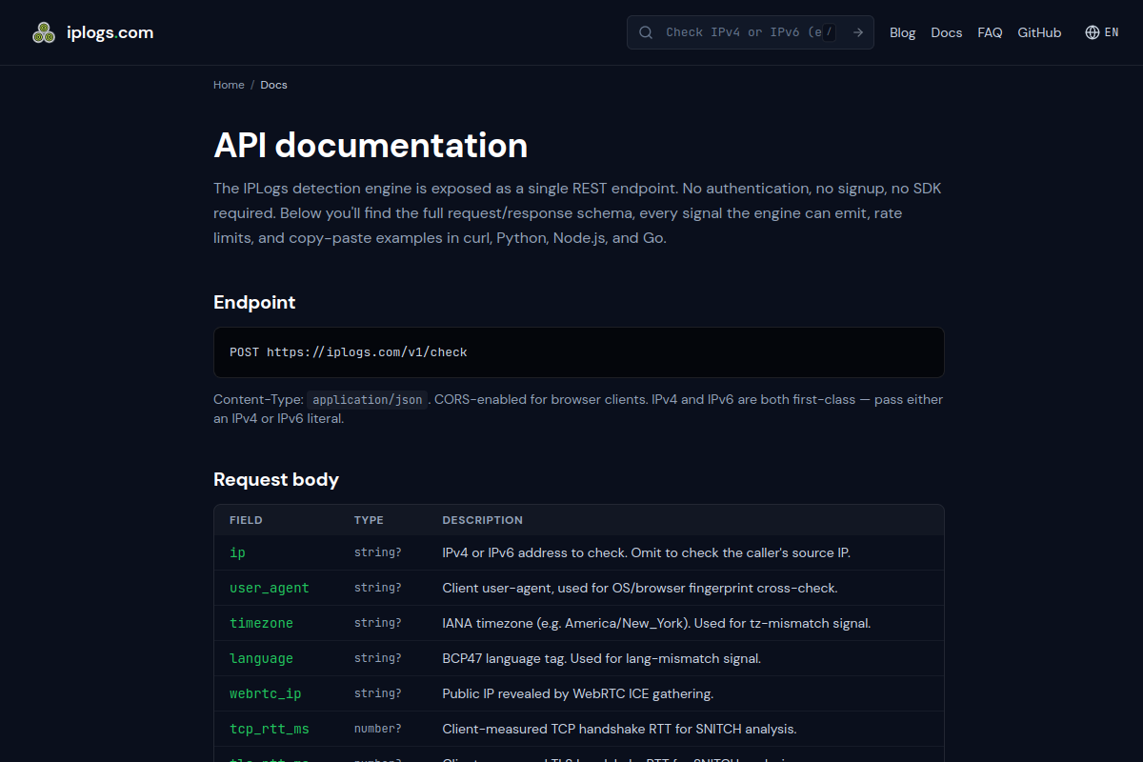
Task: Click the slash keyboard shortcut badge
Action: (x=829, y=32)
